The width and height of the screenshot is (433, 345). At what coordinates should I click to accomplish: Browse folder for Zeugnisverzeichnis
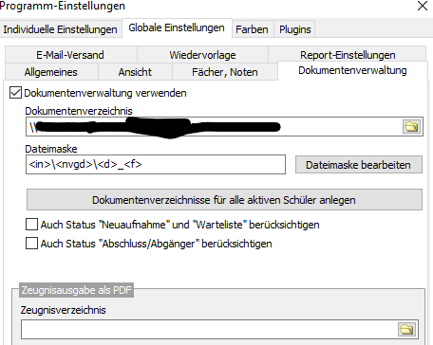click(x=406, y=330)
